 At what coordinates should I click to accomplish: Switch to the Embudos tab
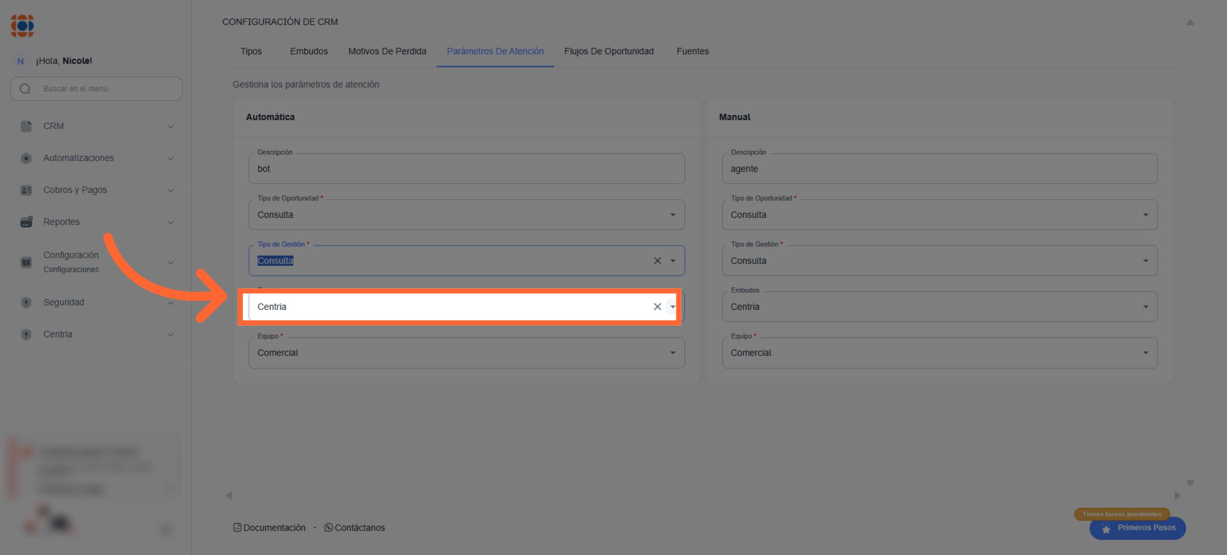[309, 51]
